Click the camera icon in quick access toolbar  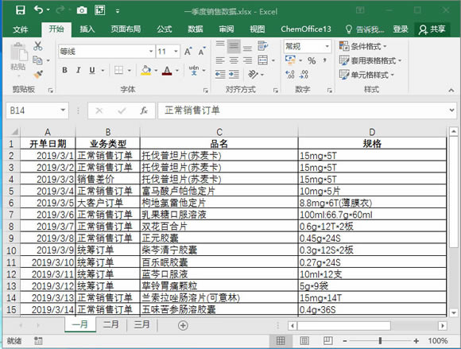point(82,10)
